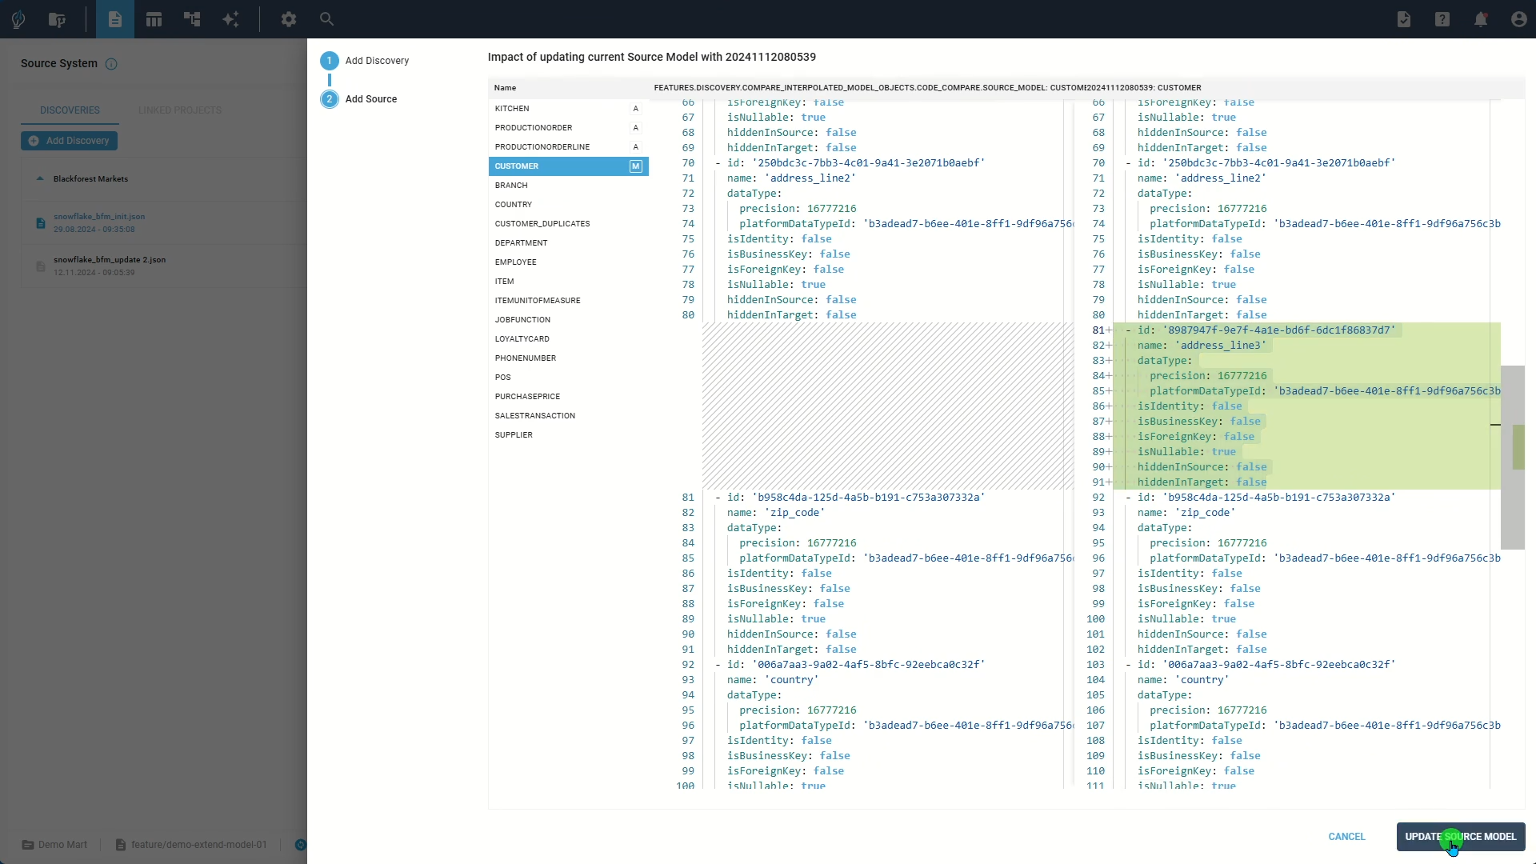Select PRODUCTIONORDERLINE in object list
The width and height of the screenshot is (1536, 864).
point(569,147)
